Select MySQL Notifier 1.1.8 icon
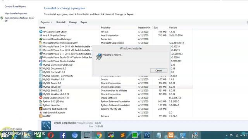This screenshot has width=248, height=139. (x=41, y=80)
